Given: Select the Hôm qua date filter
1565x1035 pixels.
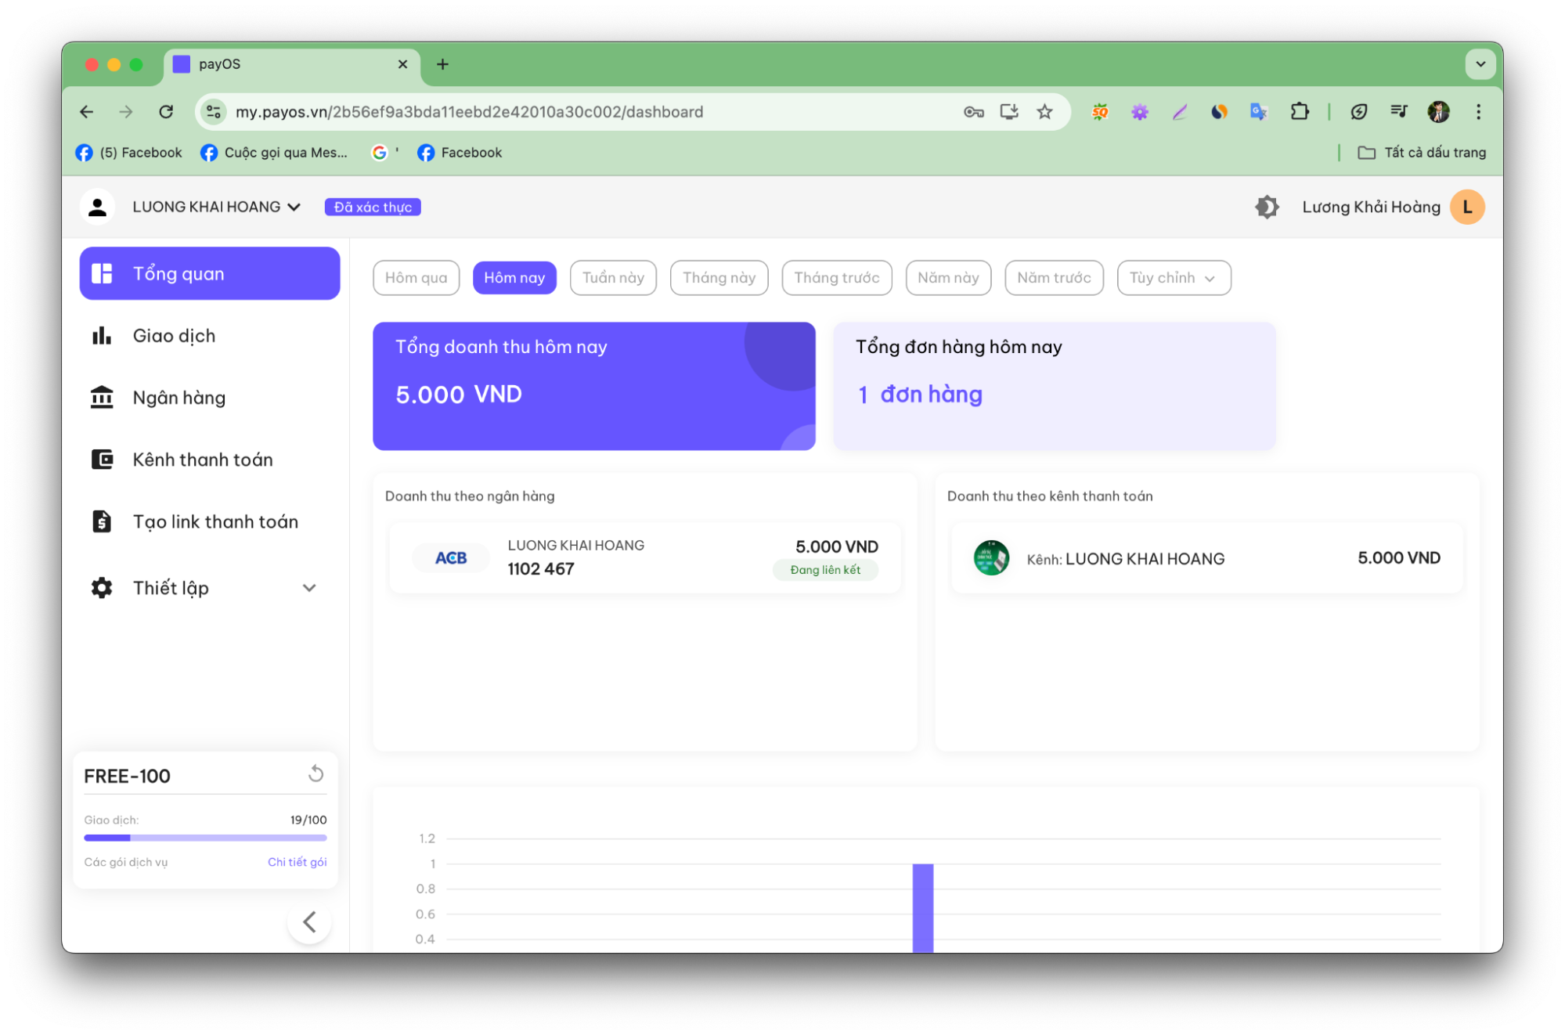Looking at the screenshot, I should (416, 278).
